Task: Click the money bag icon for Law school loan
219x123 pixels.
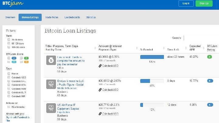Action: (51, 60)
